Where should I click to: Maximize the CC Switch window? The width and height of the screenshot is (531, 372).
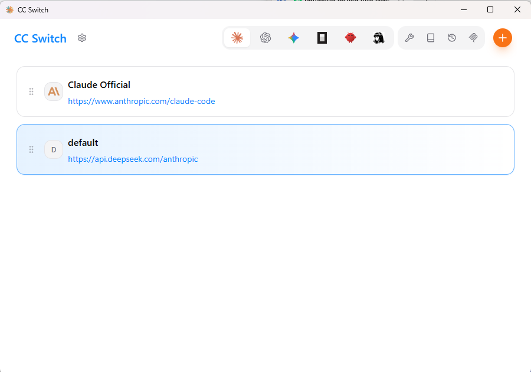coord(490,9)
